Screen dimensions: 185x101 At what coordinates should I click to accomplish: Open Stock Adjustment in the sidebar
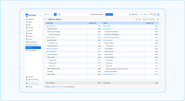pyautogui.click(x=33, y=42)
